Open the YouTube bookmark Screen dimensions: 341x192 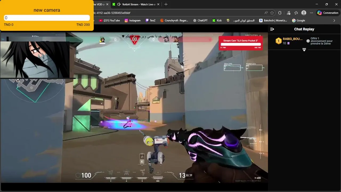pyautogui.click(x=109, y=20)
